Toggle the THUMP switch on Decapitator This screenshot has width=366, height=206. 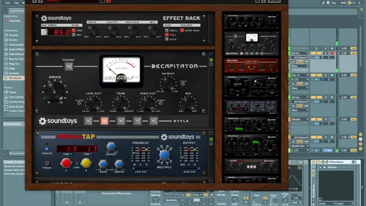pyautogui.click(x=79, y=103)
